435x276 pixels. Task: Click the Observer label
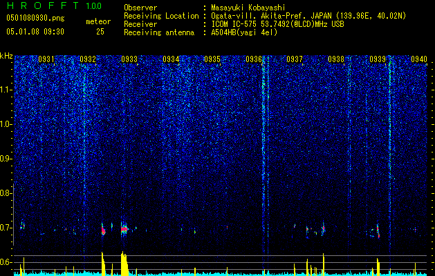click(140, 8)
